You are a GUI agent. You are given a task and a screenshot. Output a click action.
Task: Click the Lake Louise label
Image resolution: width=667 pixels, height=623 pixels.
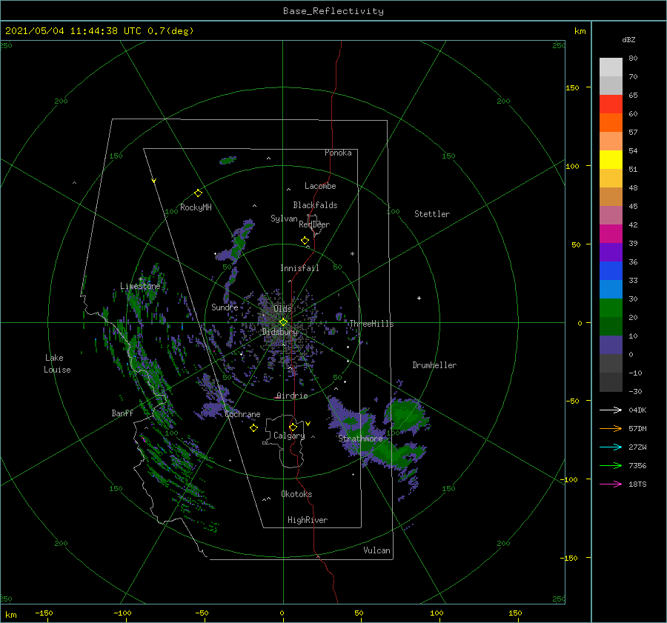coord(57,364)
